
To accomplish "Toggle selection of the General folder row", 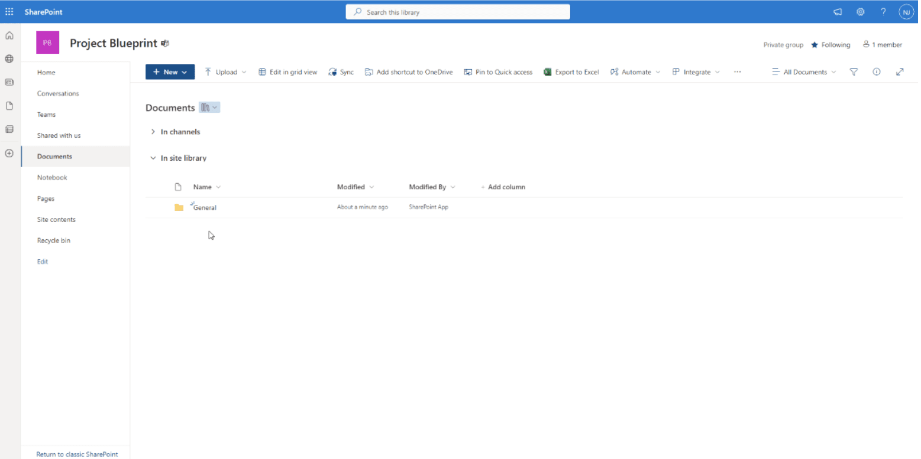I will click(x=164, y=207).
